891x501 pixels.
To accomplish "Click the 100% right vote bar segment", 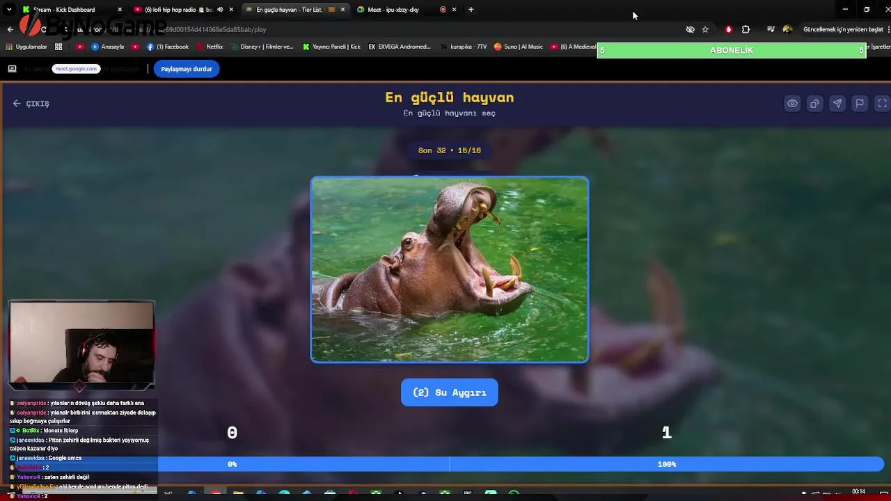I will [x=667, y=464].
